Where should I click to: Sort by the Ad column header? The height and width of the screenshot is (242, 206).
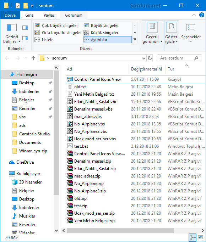point(70,69)
